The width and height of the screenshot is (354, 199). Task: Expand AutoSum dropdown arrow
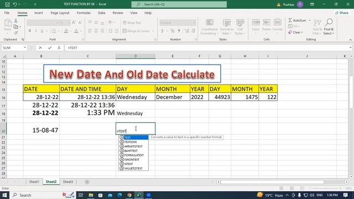pyautogui.click(x=310, y=20)
